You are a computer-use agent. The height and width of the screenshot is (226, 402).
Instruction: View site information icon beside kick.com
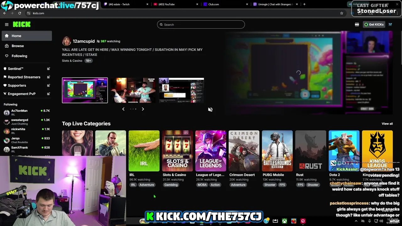29,13
